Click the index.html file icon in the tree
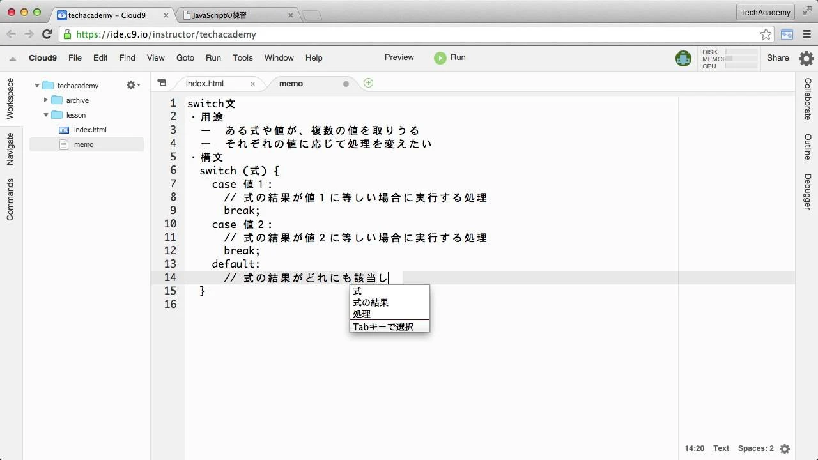Image resolution: width=818 pixels, height=460 pixels. coord(64,130)
